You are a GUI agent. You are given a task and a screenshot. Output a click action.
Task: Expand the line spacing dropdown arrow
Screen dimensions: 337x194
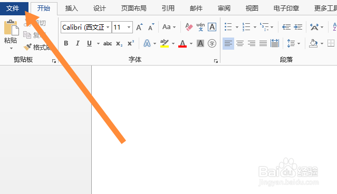(x=299, y=44)
